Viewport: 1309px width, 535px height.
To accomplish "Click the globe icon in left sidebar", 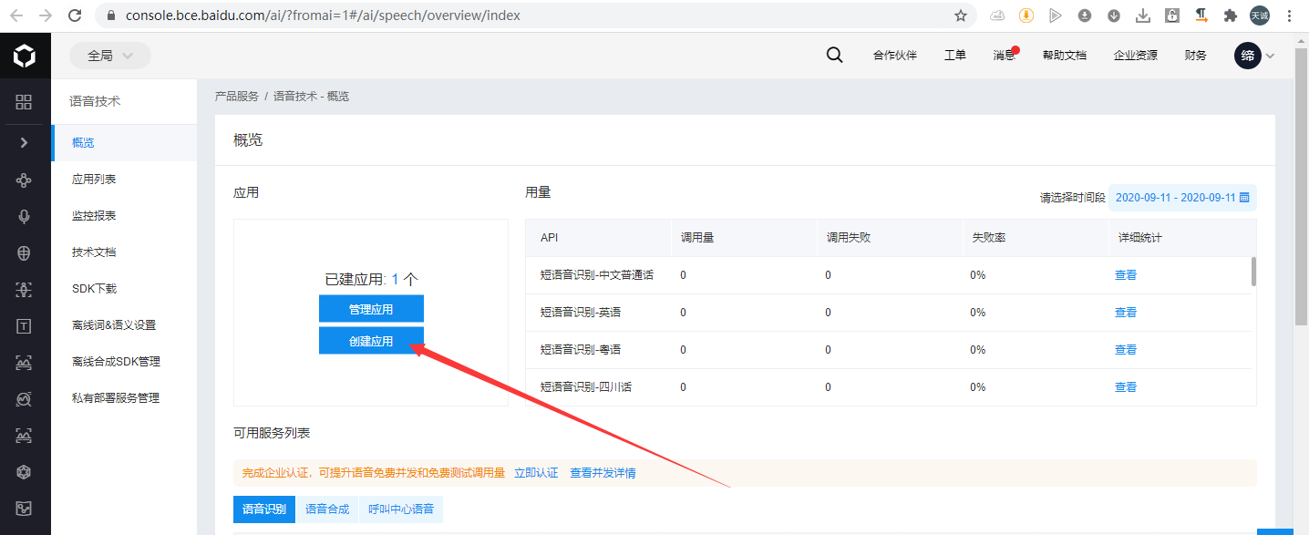I will tap(25, 253).
